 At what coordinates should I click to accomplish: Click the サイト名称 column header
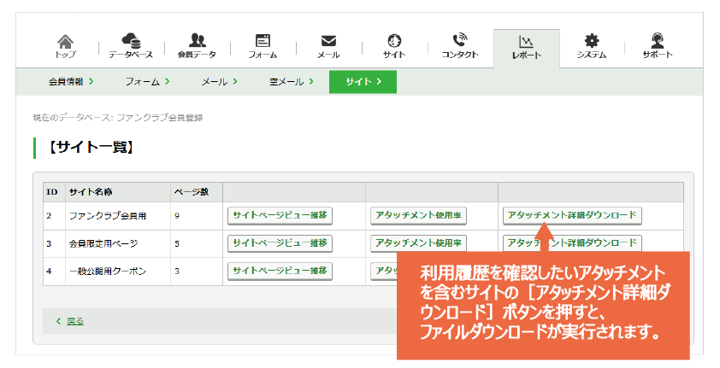pos(91,192)
